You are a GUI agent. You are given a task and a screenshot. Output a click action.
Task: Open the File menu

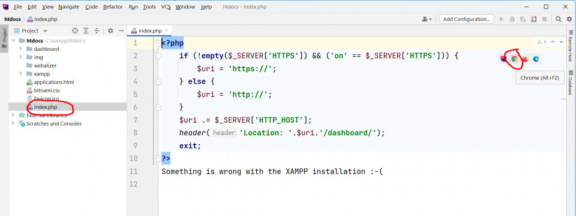18,7
